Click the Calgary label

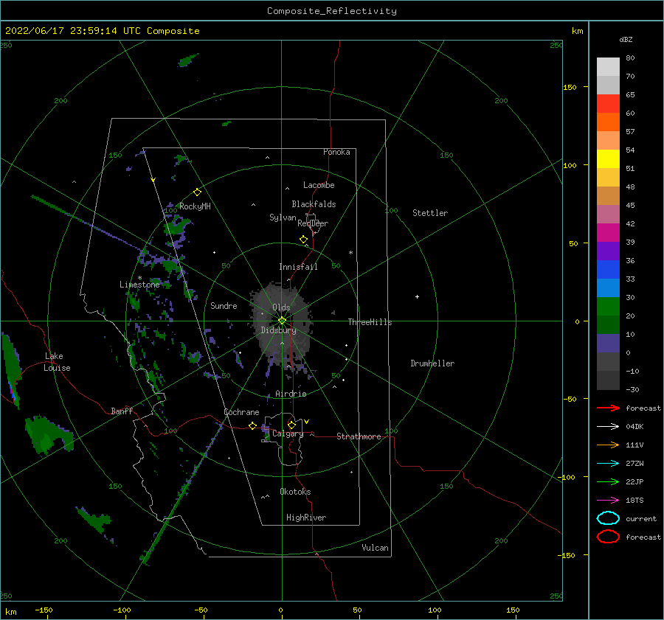tap(288, 433)
